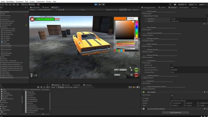Click the color picker hue strip

pos(136,30)
